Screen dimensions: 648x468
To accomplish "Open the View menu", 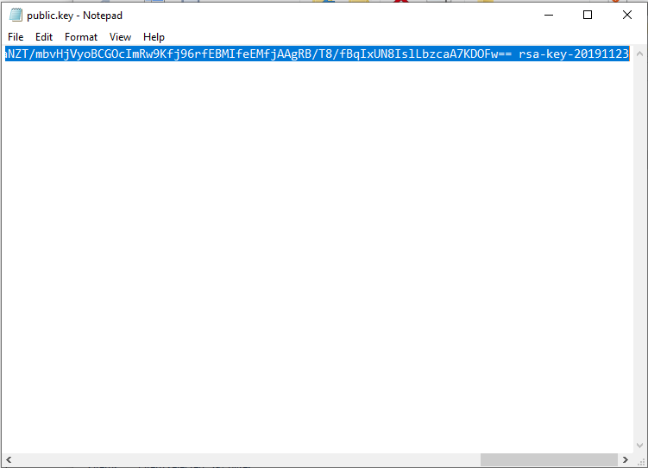I will (x=120, y=37).
